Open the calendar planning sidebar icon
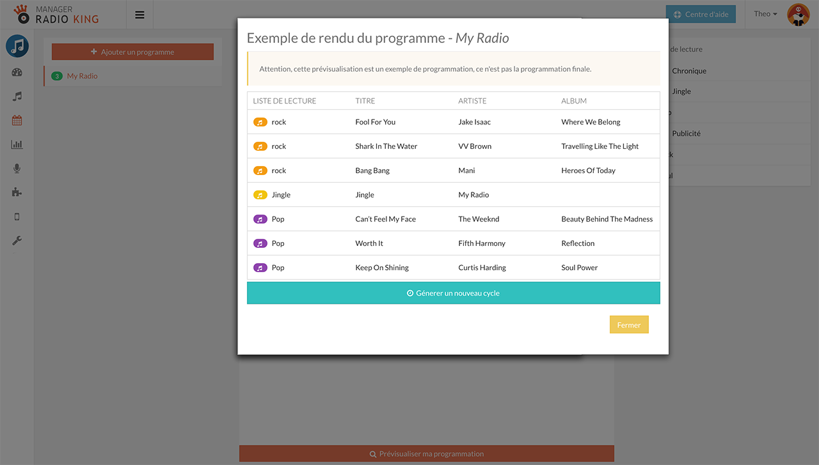The image size is (819, 465). click(17, 120)
